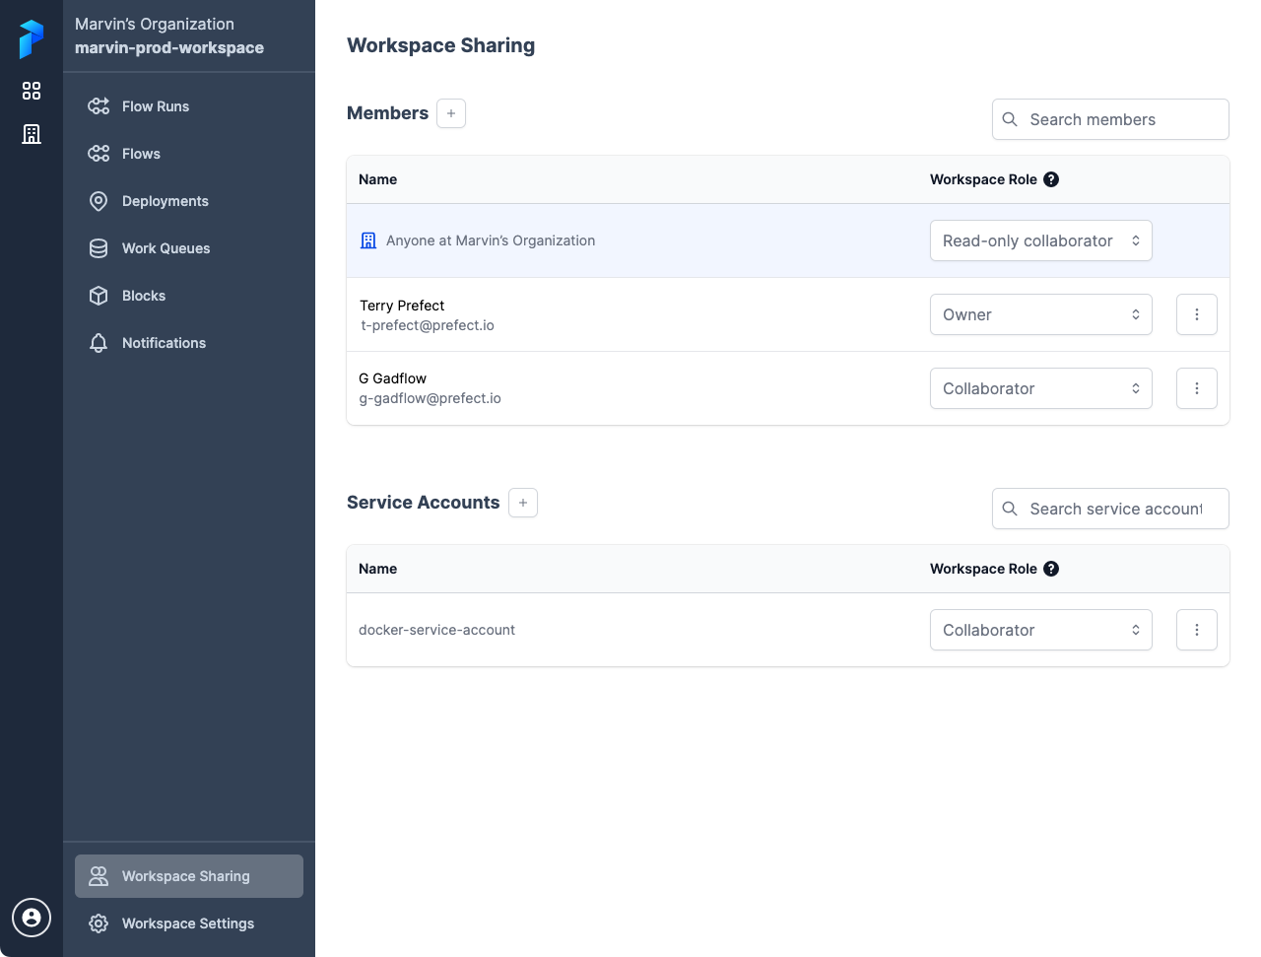1261x957 pixels.
Task: Click the Blocks cube icon
Action: [x=99, y=296]
